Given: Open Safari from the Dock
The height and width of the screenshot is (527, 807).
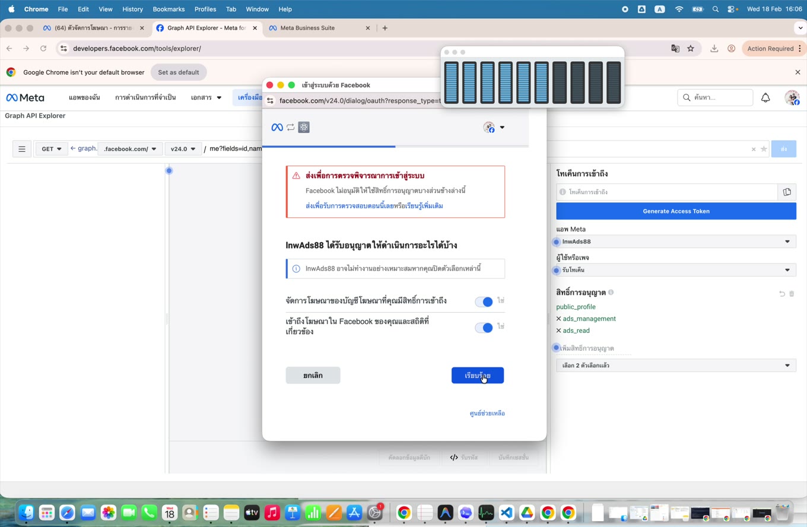Looking at the screenshot, I should click(x=67, y=512).
